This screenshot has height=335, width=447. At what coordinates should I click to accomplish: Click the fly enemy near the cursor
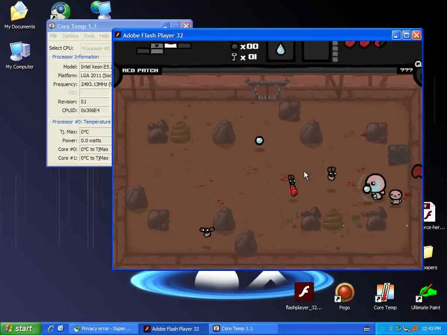coord(331,174)
